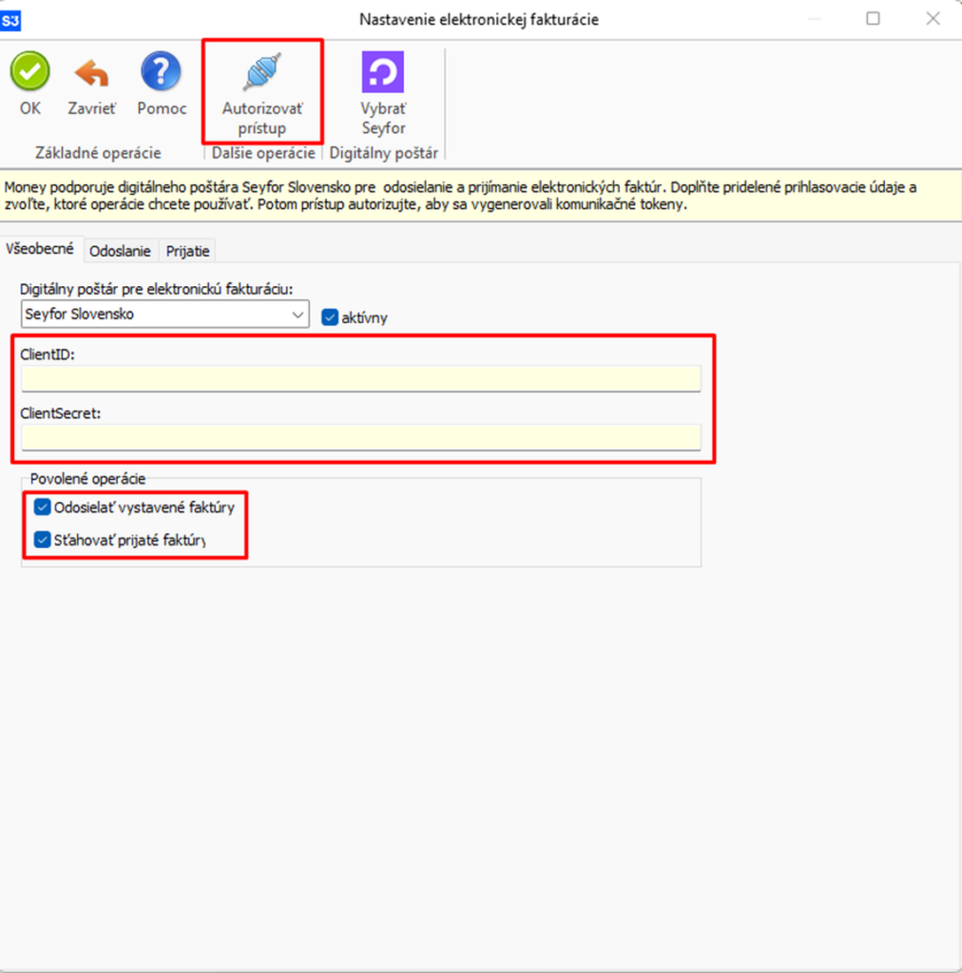Image resolution: width=962 pixels, height=973 pixels.
Task: Switch to the Všeobecné tab
Action: (x=40, y=250)
